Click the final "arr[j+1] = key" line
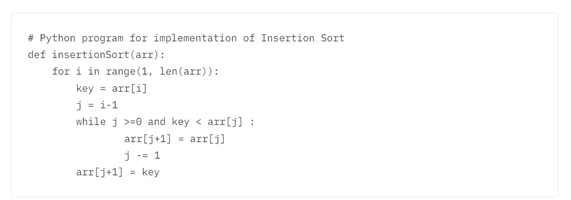The image size is (571, 200). (x=117, y=172)
